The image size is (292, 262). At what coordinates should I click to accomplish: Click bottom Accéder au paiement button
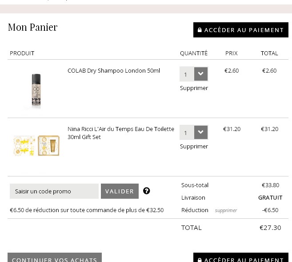(241, 258)
